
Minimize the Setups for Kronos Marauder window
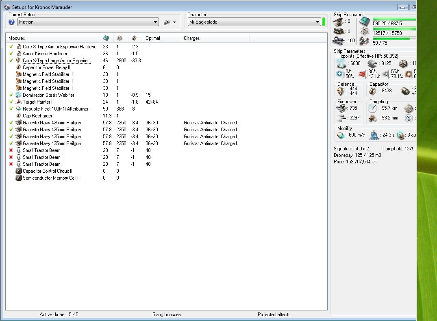[403, 7]
